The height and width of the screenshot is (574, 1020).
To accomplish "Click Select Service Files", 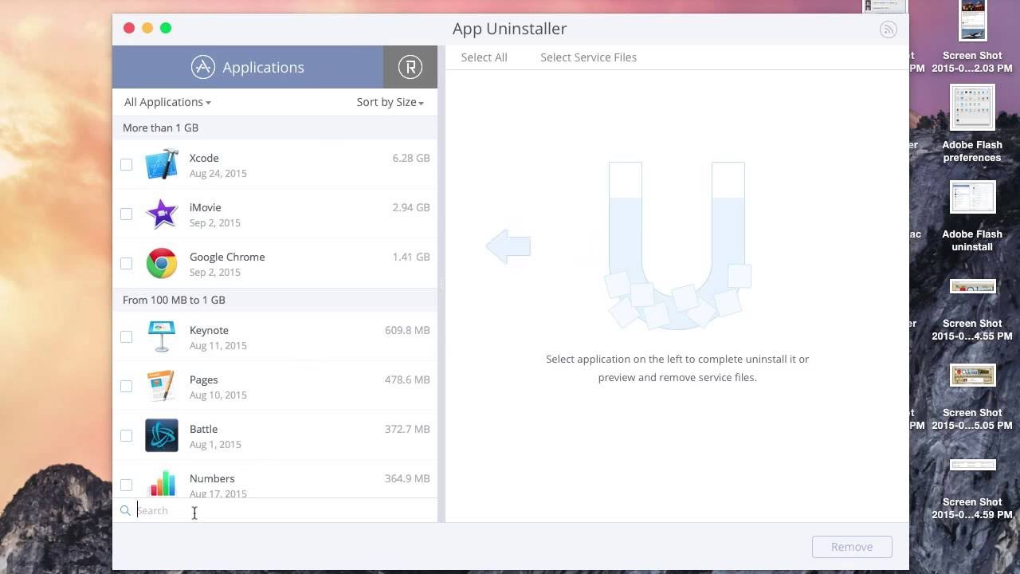I will click(588, 57).
